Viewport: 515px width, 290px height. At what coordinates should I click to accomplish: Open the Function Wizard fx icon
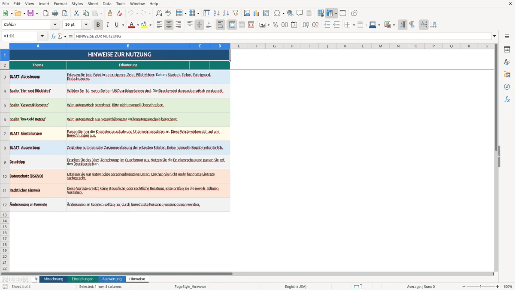[x=53, y=36]
